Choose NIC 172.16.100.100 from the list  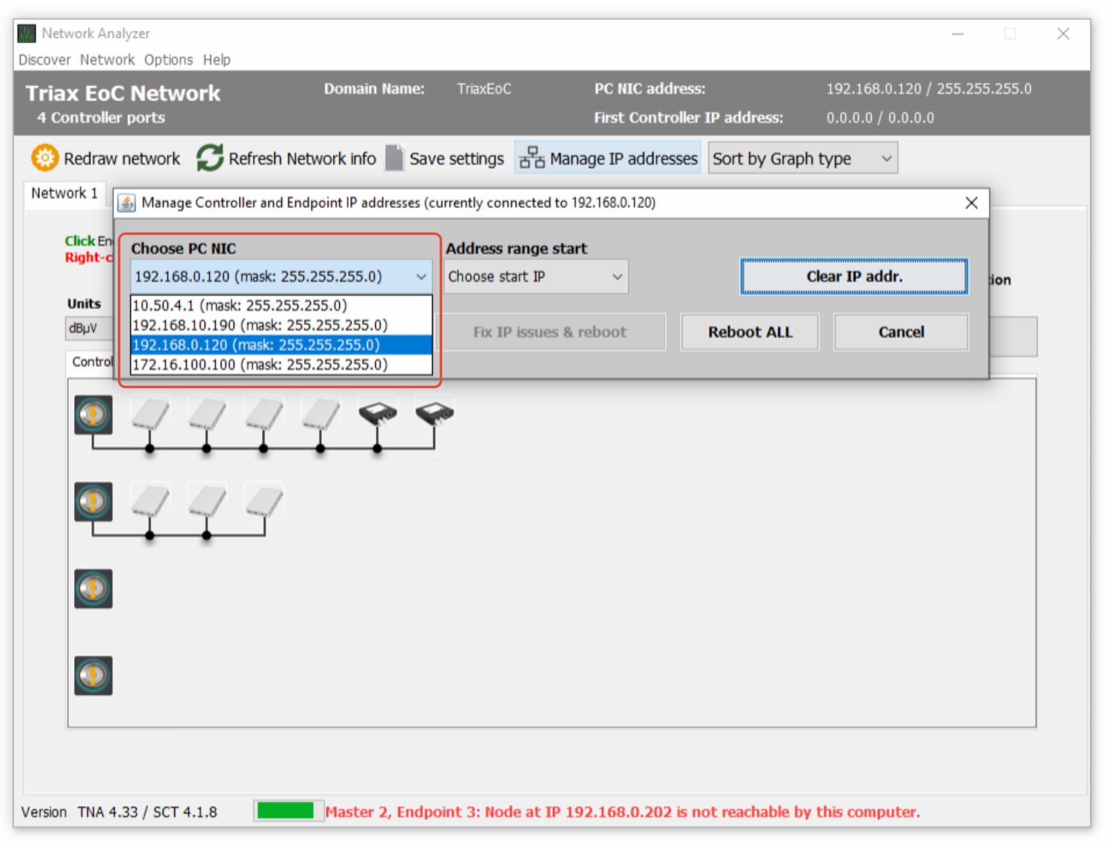point(281,365)
